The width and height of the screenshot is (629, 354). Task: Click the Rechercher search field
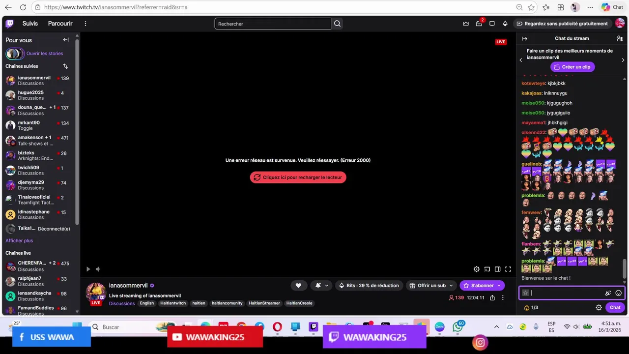273,24
